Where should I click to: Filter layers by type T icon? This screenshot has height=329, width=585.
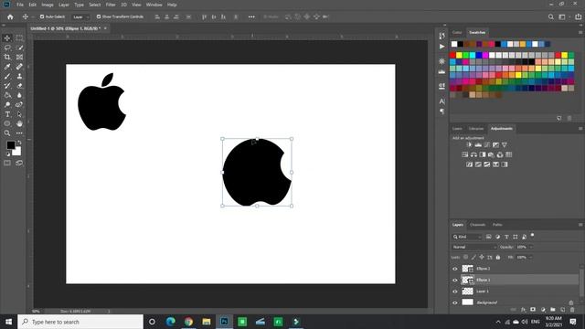[506, 237]
